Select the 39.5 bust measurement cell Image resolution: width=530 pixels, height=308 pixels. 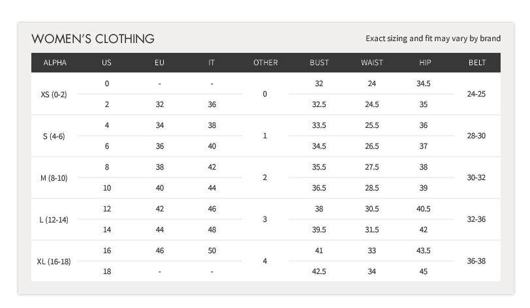[x=319, y=230]
